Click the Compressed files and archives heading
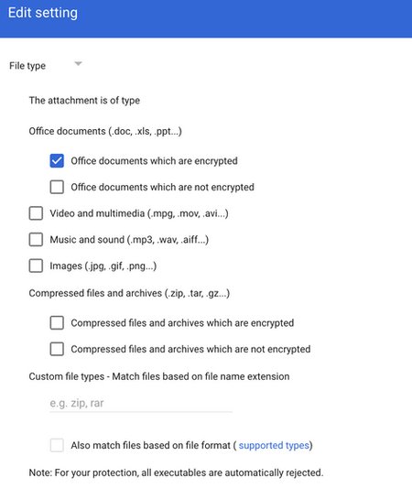Screen dimensions: 412x488 pos(129,293)
